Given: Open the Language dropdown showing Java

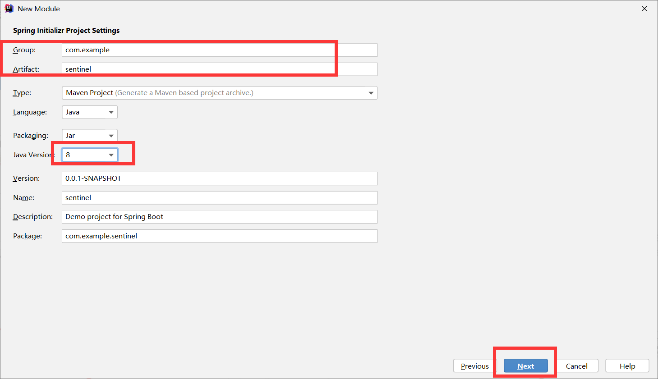Looking at the screenshot, I should 89,112.
